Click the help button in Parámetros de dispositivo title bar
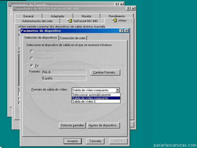Screen dimensions: 197x148 (x=121, y=31)
